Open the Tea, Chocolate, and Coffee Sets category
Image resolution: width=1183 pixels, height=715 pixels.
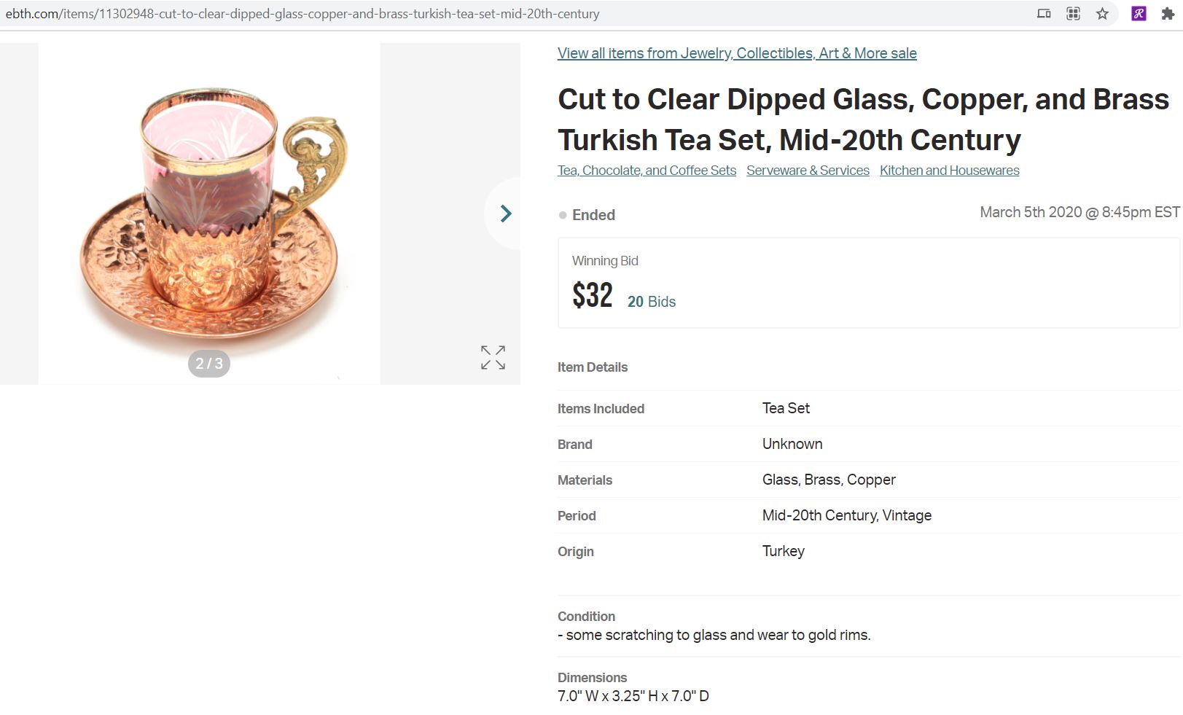click(x=646, y=170)
